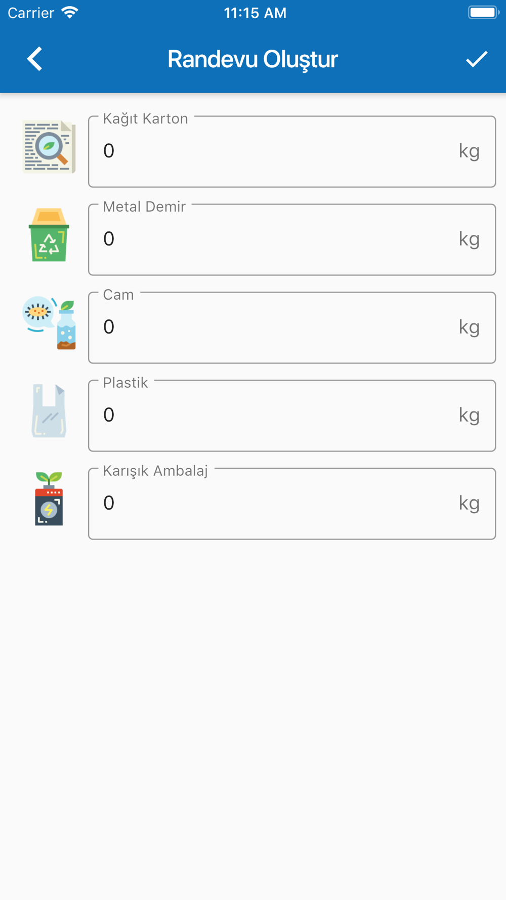The height and width of the screenshot is (900, 506).
Task: Tap the Karışık Ambalaj field label
Action: tap(155, 471)
